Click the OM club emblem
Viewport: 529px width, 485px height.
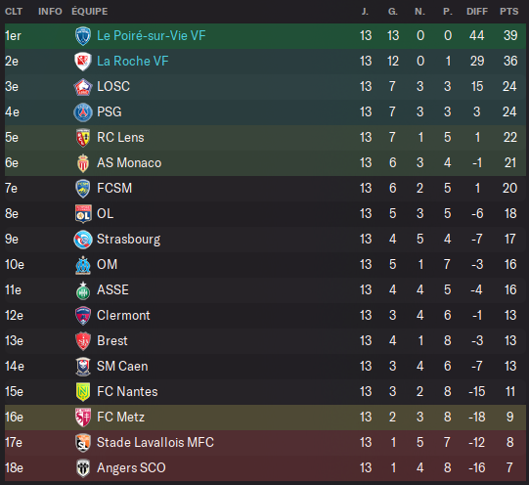[x=83, y=265]
